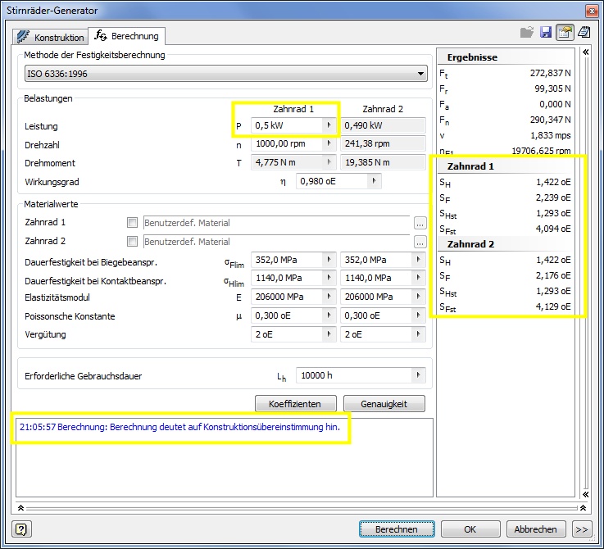This screenshot has width=604, height=549.
Task: Open results report sheet icon
Action: [x=584, y=32]
